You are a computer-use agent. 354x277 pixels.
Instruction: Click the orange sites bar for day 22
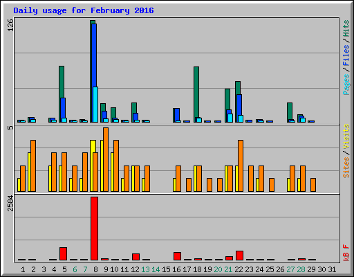pos(241,166)
